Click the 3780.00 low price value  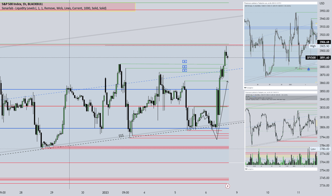point(324,149)
